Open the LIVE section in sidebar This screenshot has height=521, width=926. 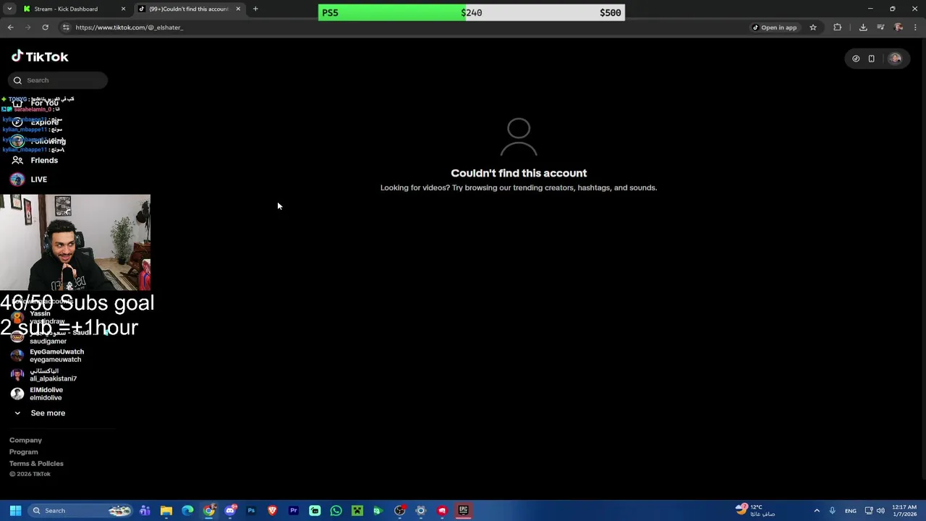click(38, 179)
